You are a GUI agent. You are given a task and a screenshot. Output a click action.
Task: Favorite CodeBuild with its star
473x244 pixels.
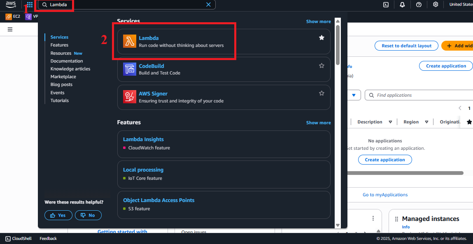point(322,65)
